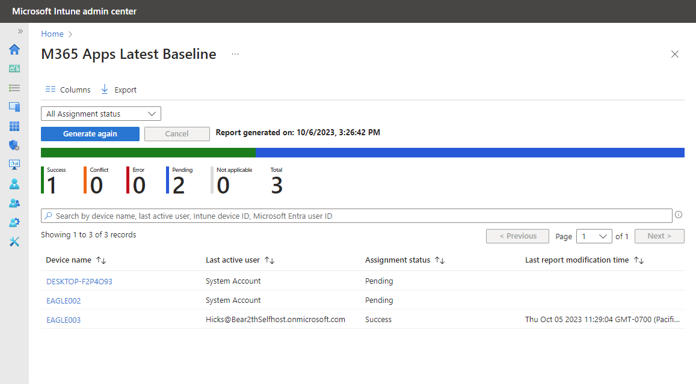Open Endpoint security via the shield icon
Viewport: 696px width, 384px height.
(14, 145)
